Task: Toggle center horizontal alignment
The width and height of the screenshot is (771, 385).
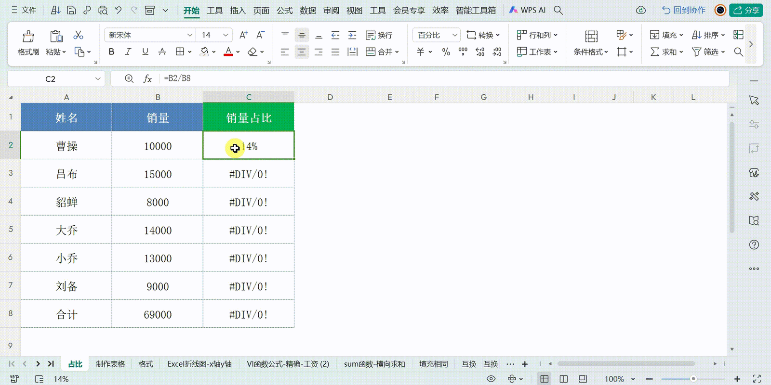Action: (x=302, y=51)
